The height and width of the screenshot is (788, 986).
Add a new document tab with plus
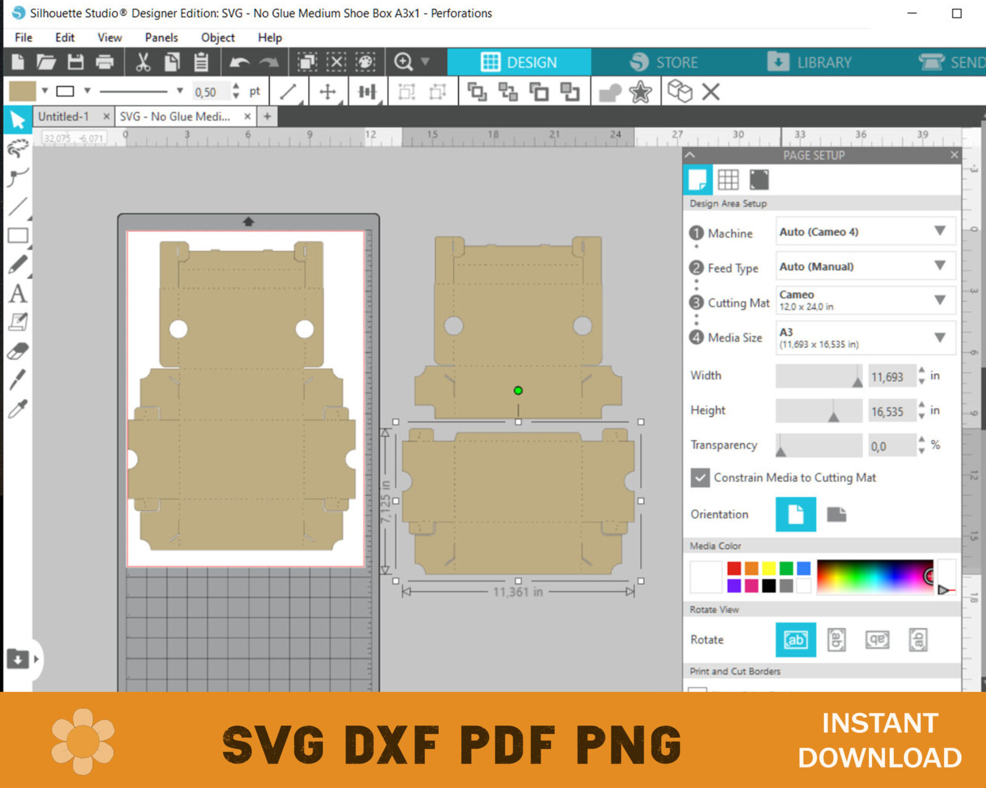pos(267,116)
